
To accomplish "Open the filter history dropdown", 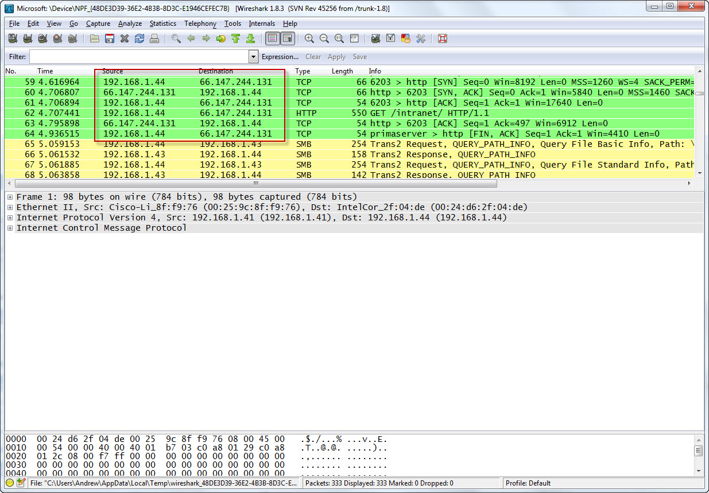I will [253, 57].
